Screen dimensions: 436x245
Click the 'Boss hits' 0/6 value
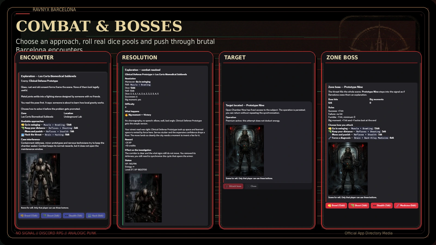[x=330, y=103]
